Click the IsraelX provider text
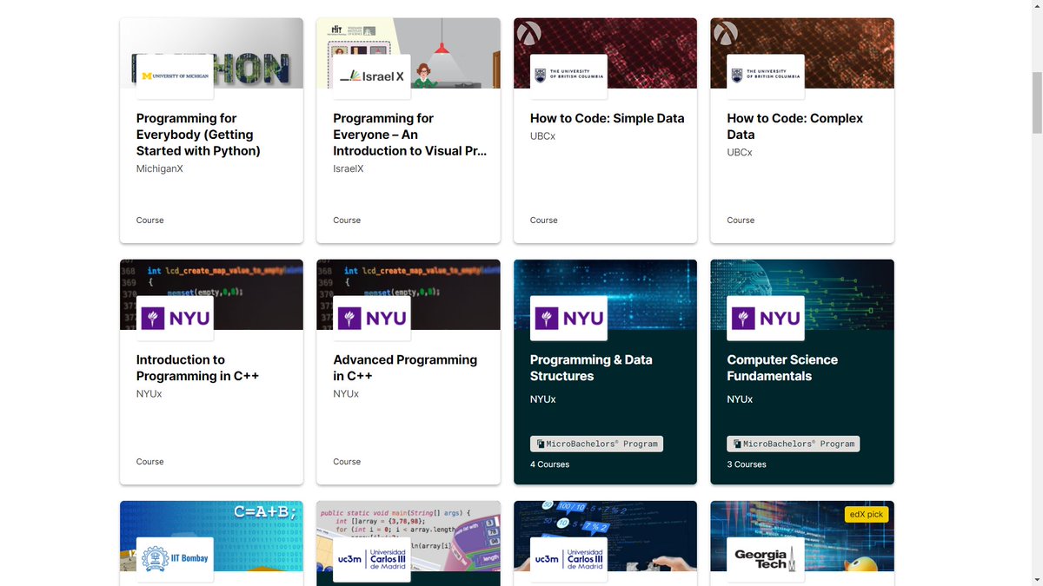The width and height of the screenshot is (1043, 586). pos(349,168)
